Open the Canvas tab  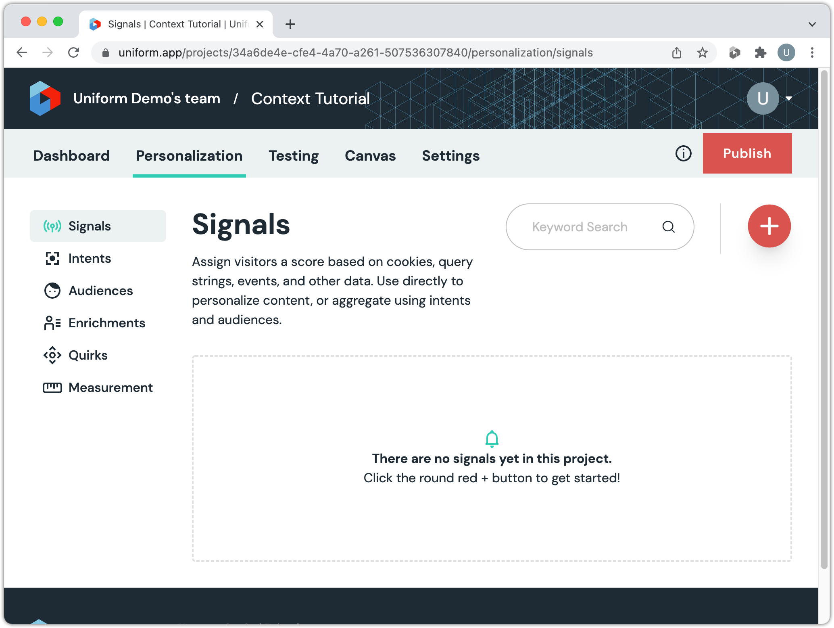click(x=370, y=156)
